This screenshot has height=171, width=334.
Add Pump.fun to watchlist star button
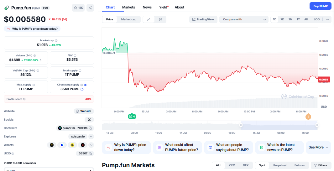coord(78,8)
